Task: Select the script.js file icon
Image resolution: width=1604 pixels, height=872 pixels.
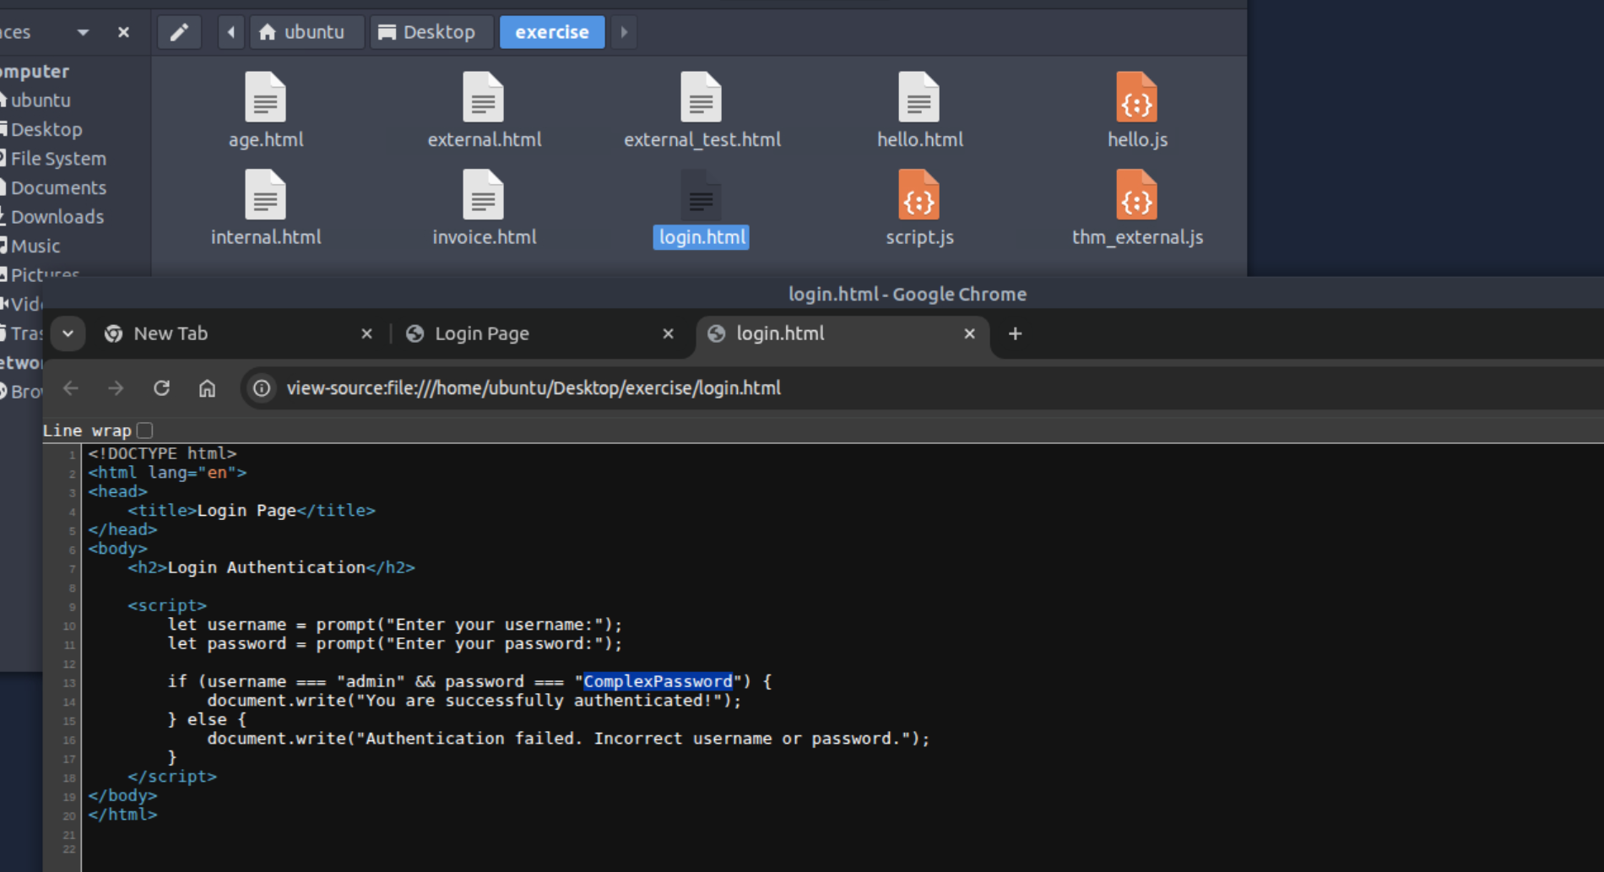Action: (x=919, y=195)
